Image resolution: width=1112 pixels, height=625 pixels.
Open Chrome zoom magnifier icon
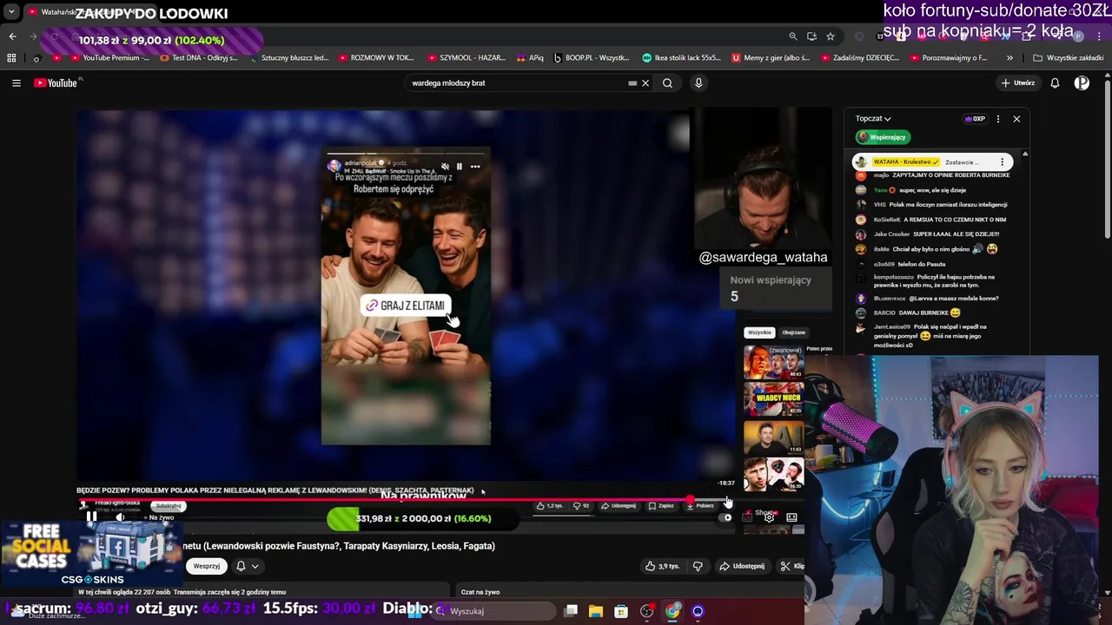pos(793,36)
